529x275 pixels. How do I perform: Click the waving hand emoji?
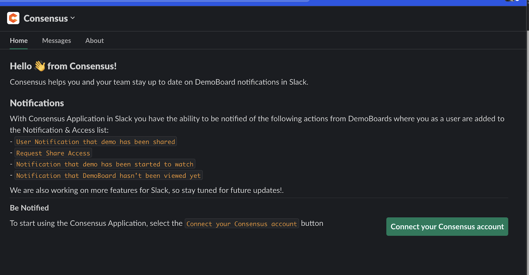40,66
